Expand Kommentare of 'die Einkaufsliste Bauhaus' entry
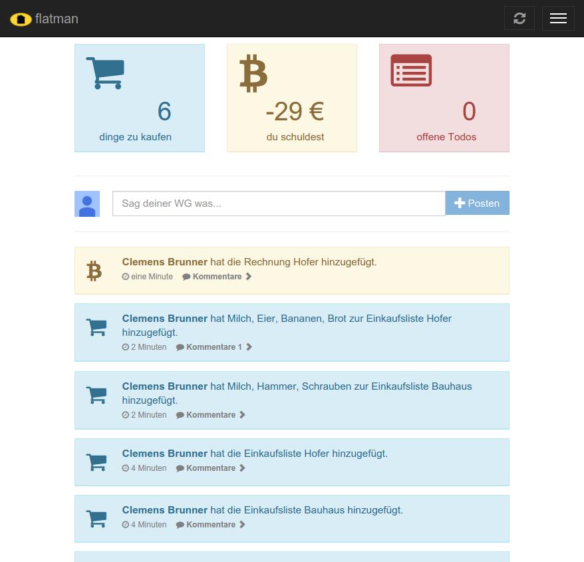Viewport: 584px width, 562px height. point(210,525)
